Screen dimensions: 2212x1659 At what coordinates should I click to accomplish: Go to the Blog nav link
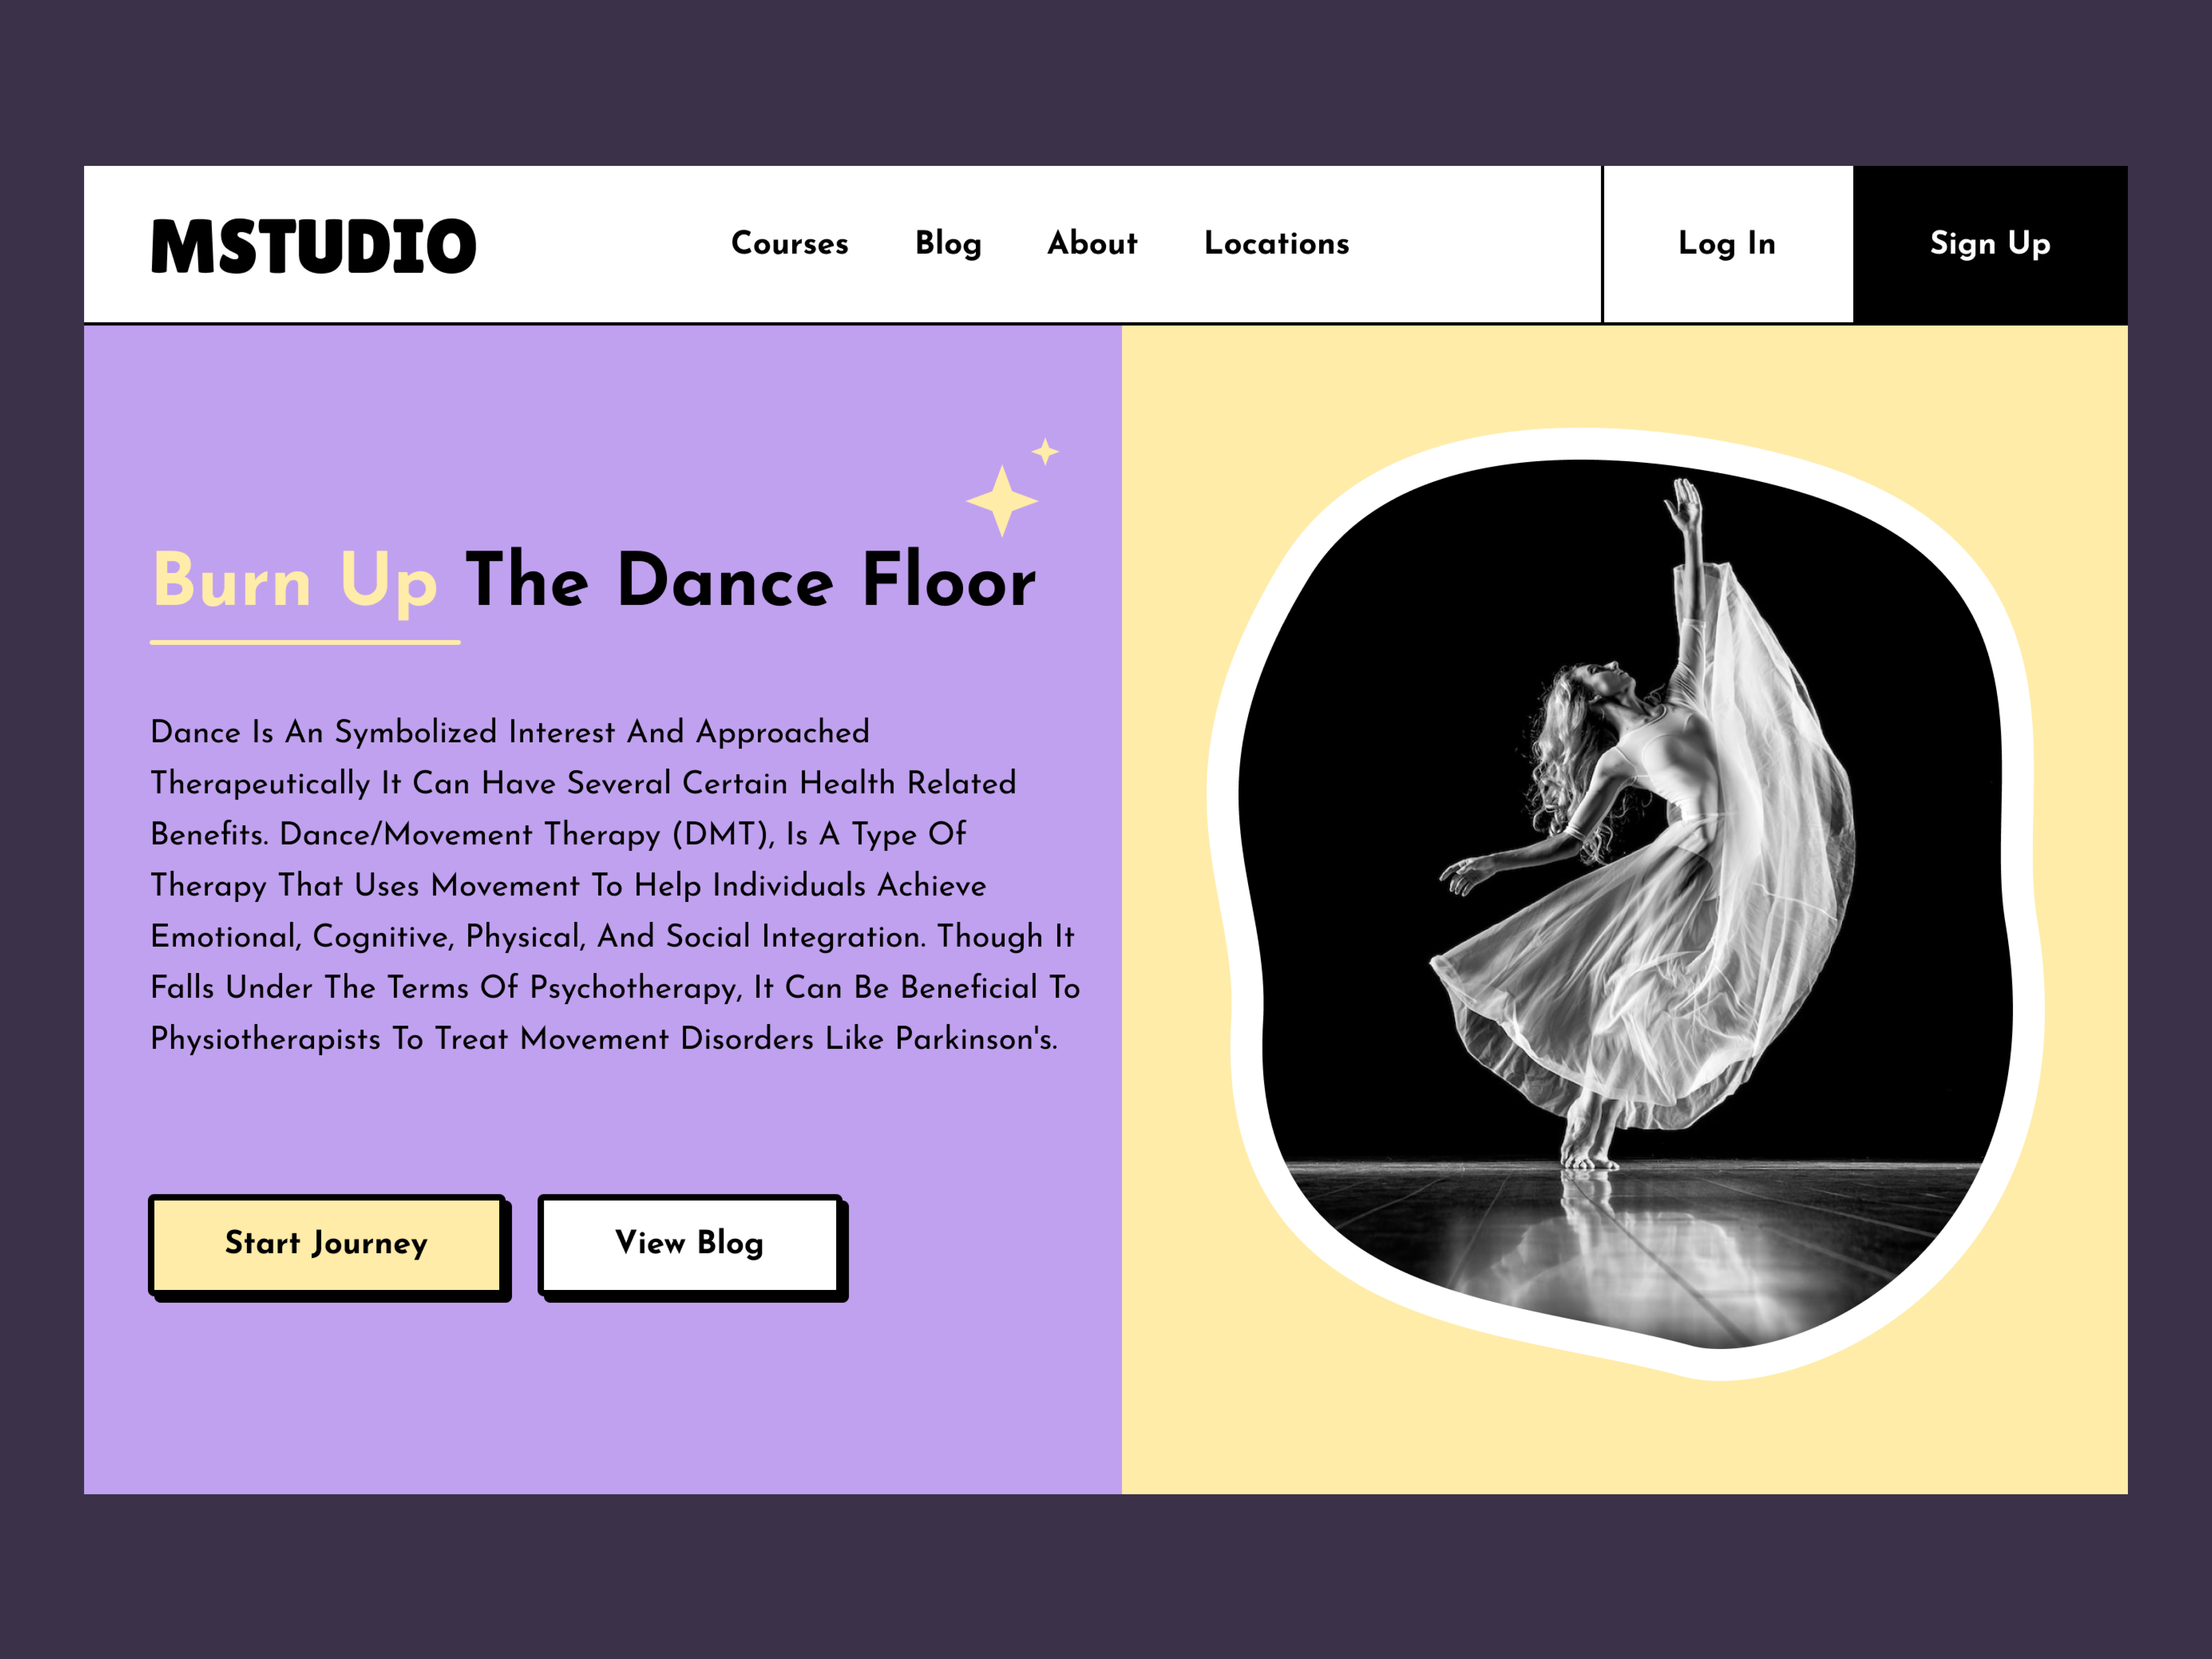point(948,244)
